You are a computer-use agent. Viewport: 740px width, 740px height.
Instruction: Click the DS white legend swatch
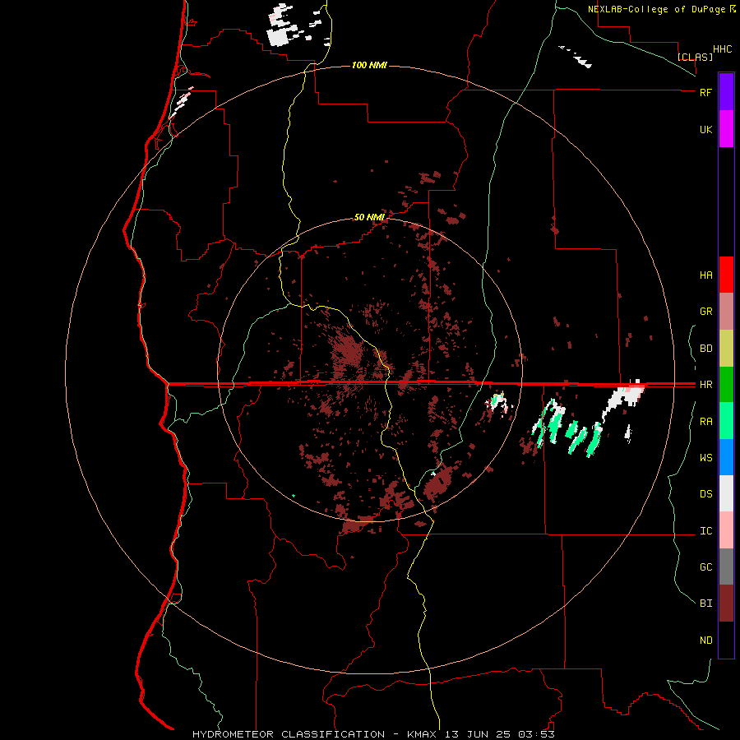726,493
